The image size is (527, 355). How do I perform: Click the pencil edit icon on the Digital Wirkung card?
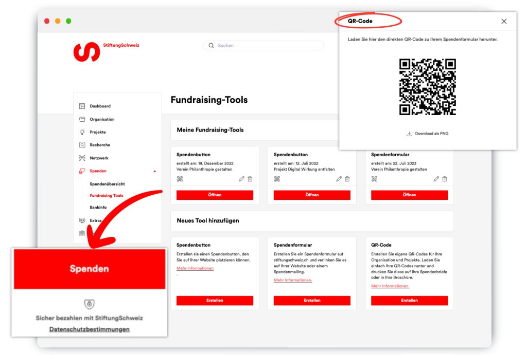339,179
